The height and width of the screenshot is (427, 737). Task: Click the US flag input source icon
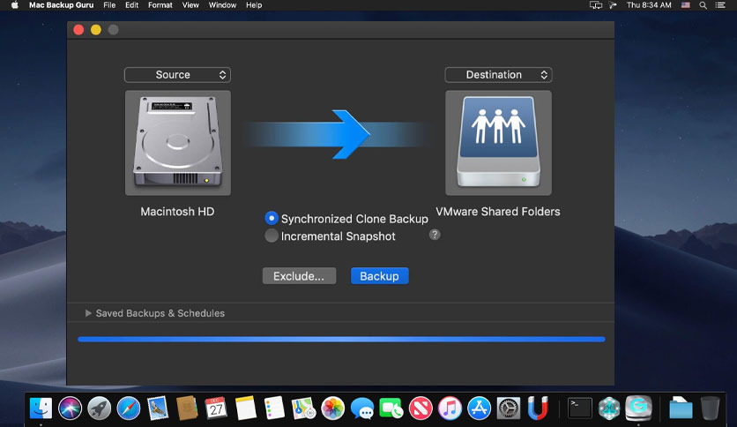pyautogui.click(x=686, y=5)
